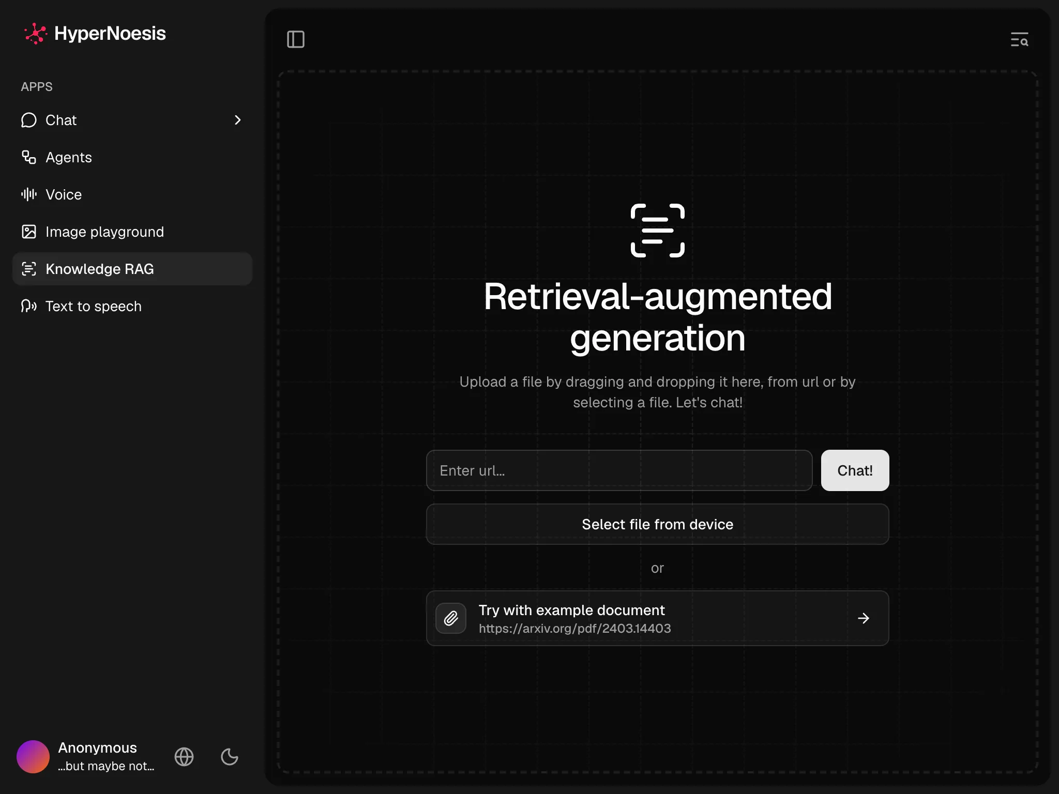Expand the Chat submenu chevron
This screenshot has width=1059, height=794.
[238, 120]
